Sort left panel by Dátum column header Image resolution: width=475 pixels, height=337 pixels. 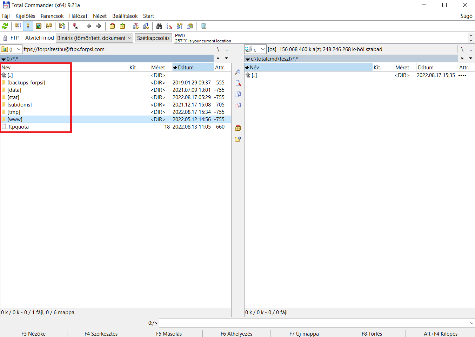pyautogui.click(x=193, y=67)
